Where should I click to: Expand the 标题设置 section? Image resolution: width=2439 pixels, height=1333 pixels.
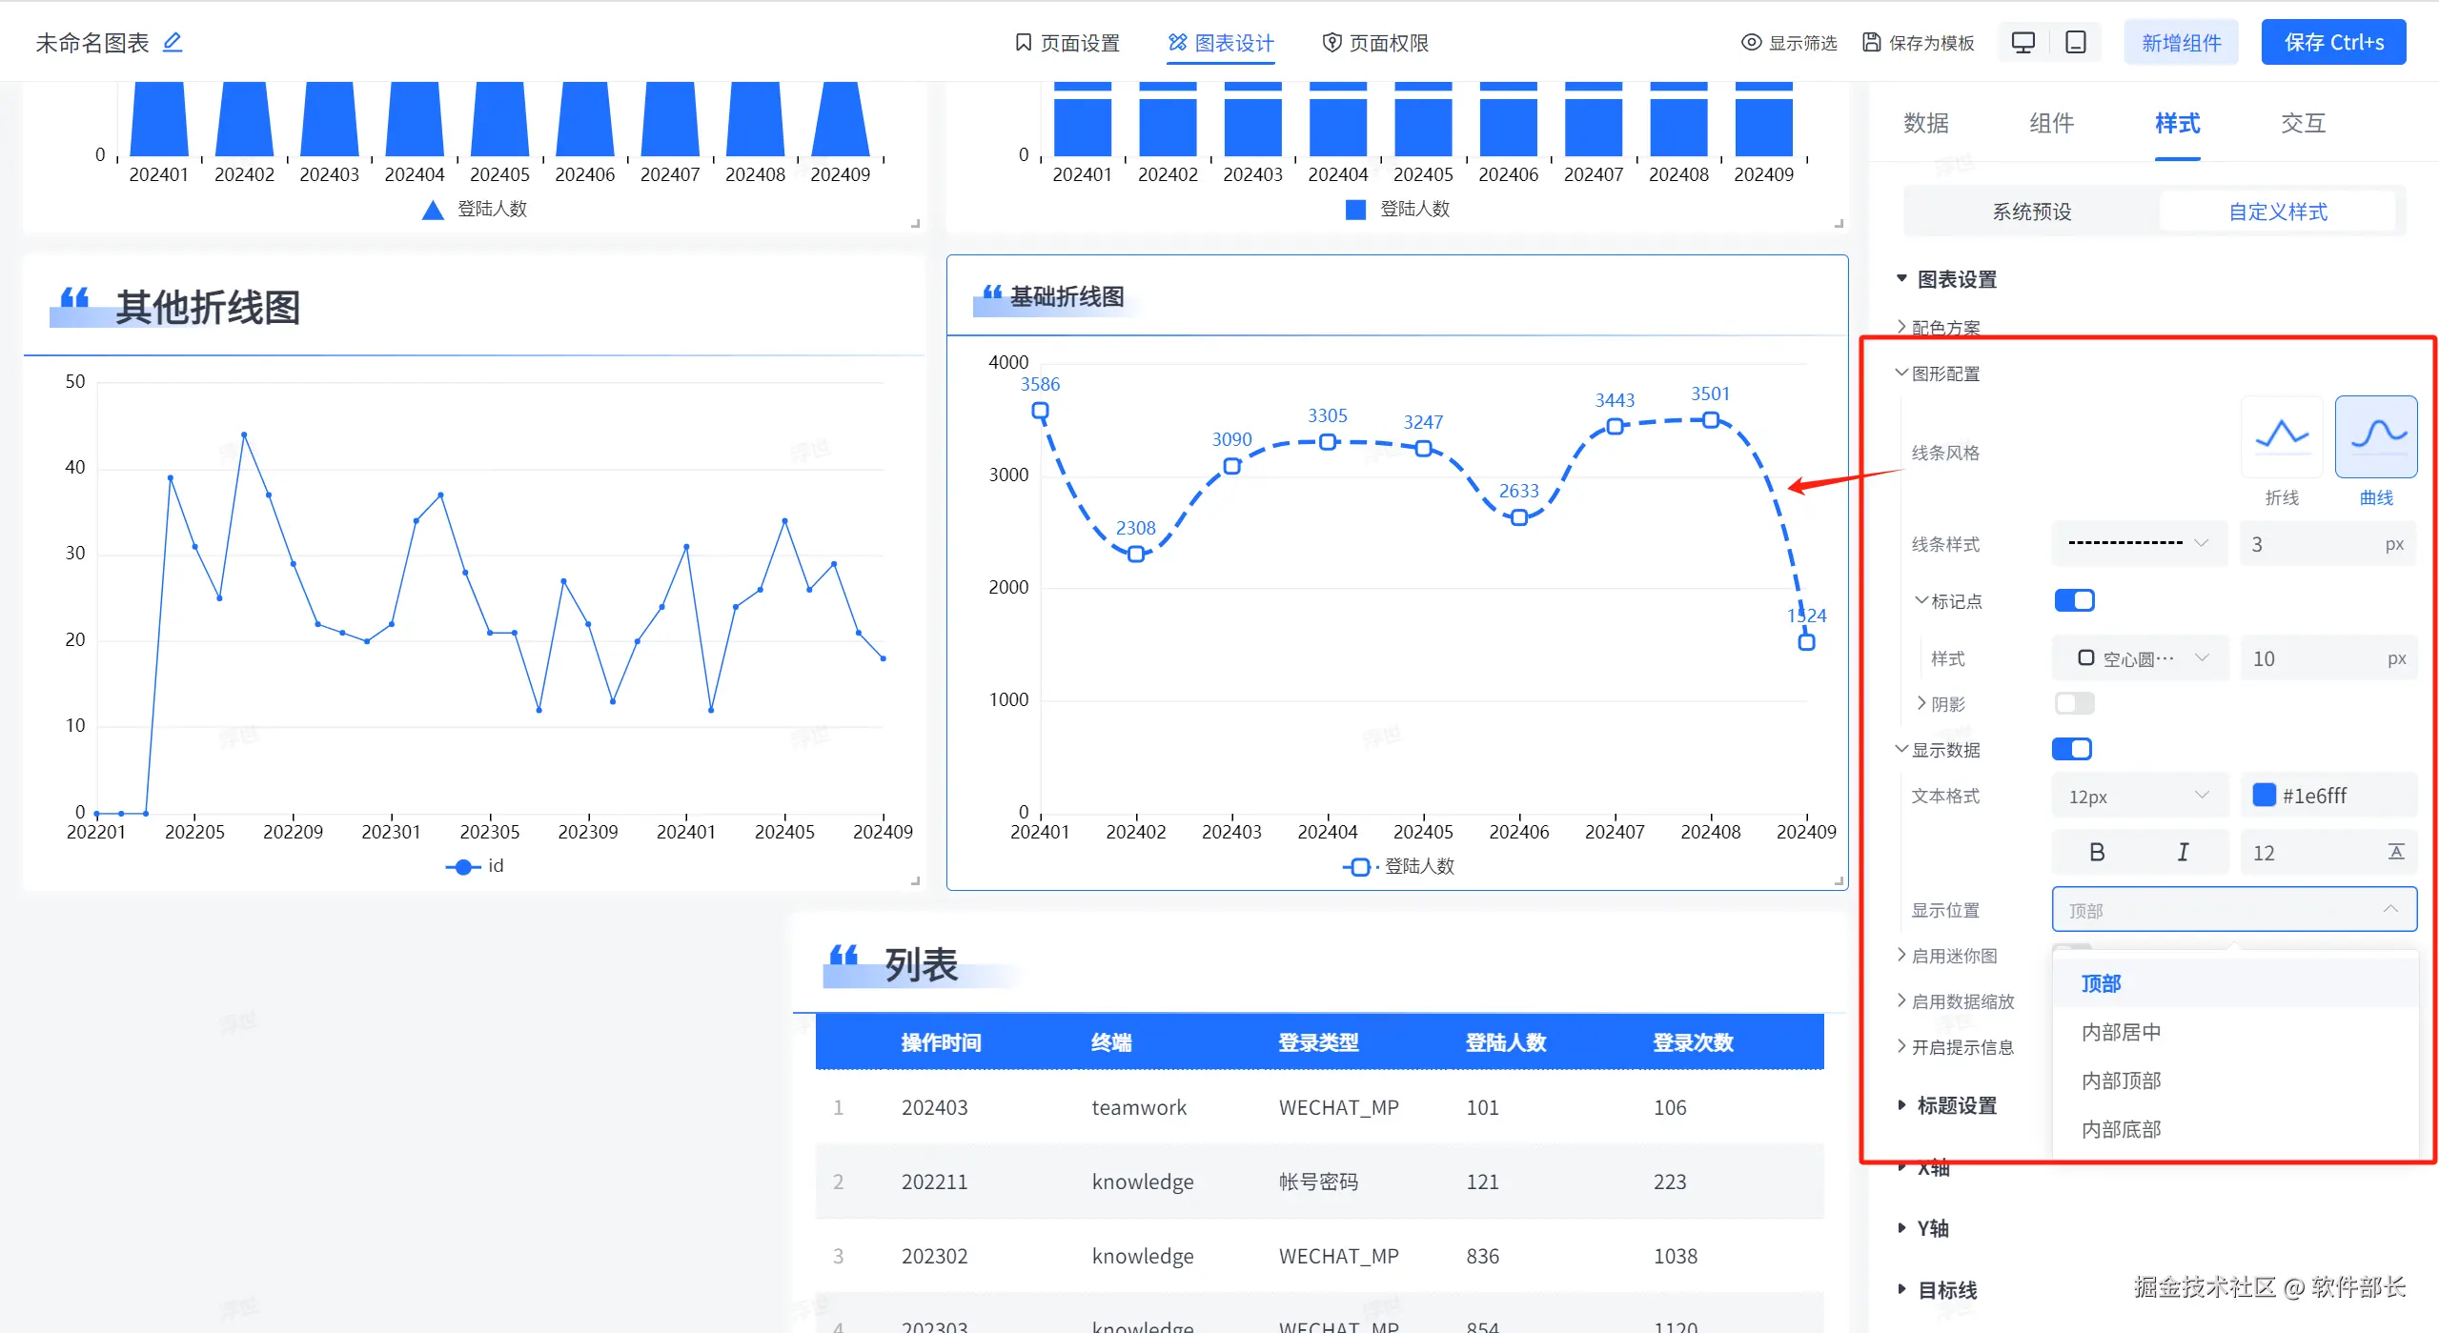(x=1956, y=1105)
